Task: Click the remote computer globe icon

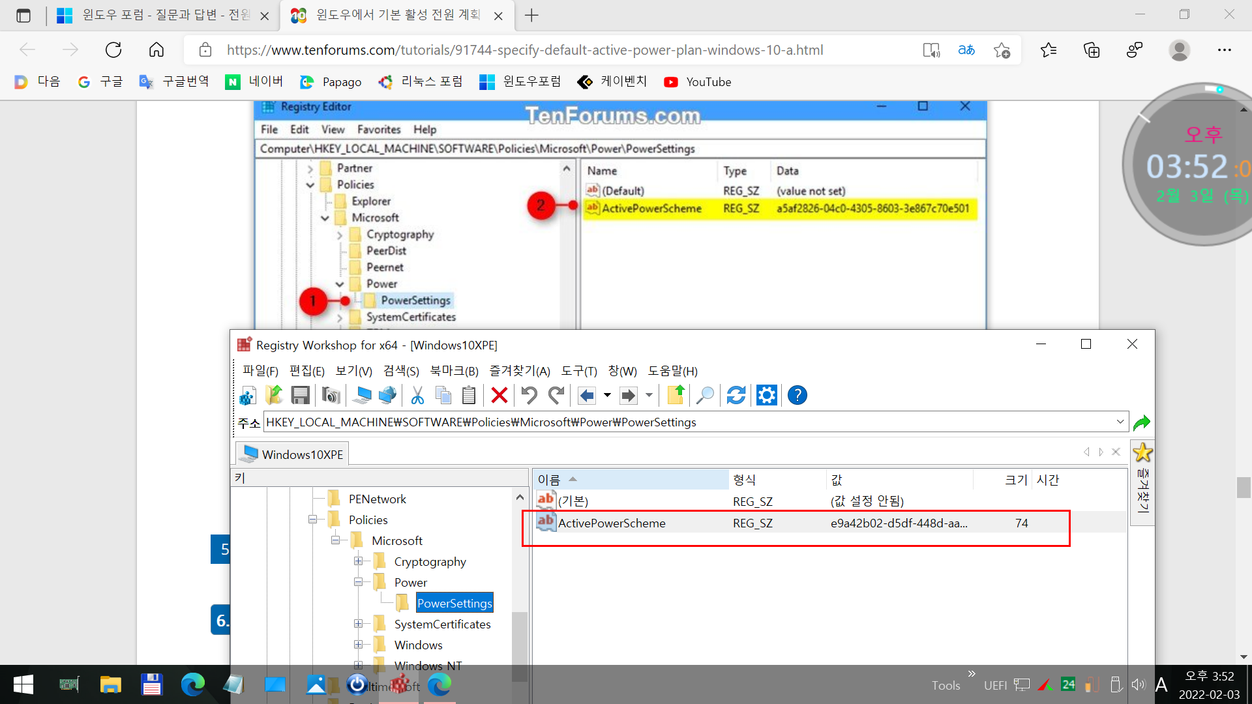Action: (x=387, y=395)
